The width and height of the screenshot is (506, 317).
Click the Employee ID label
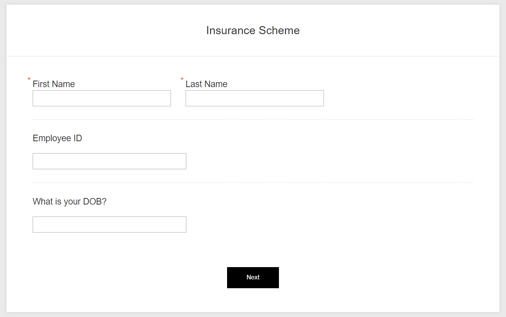point(57,138)
